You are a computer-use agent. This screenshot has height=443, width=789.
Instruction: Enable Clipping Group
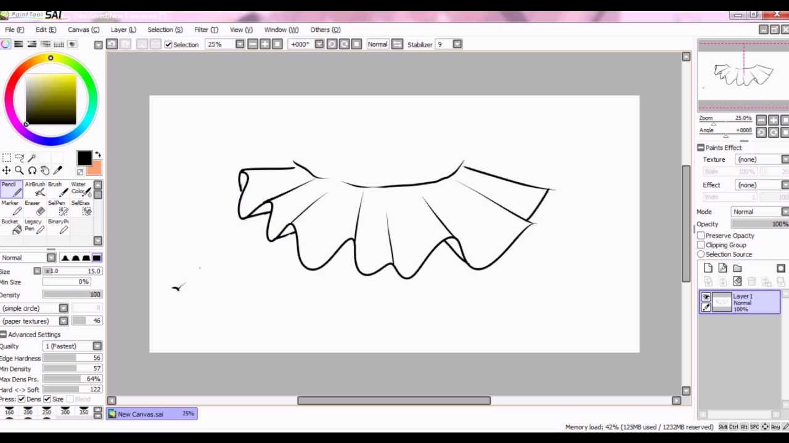pos(701,245)
